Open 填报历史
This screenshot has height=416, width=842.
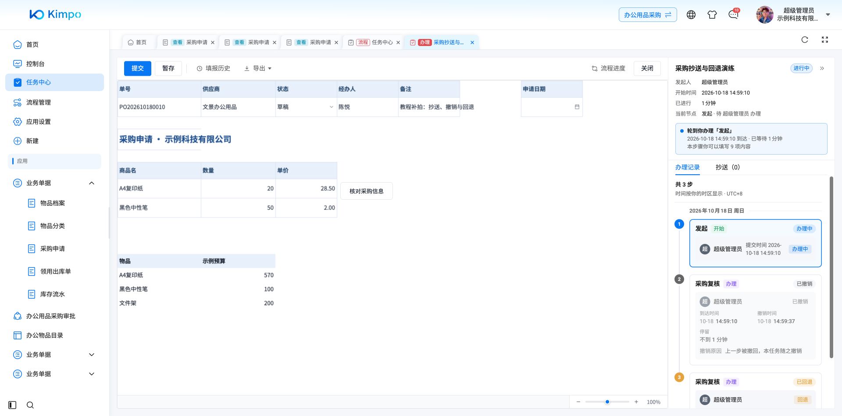coord(214,68)
